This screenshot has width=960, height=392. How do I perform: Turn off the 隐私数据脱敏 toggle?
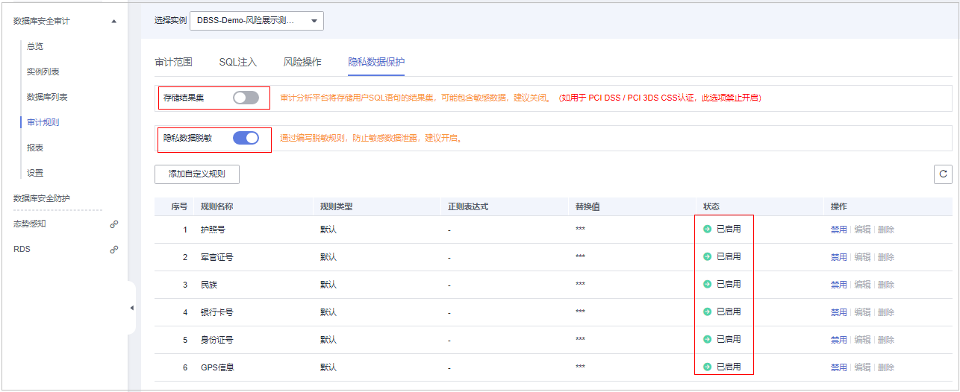246,138
